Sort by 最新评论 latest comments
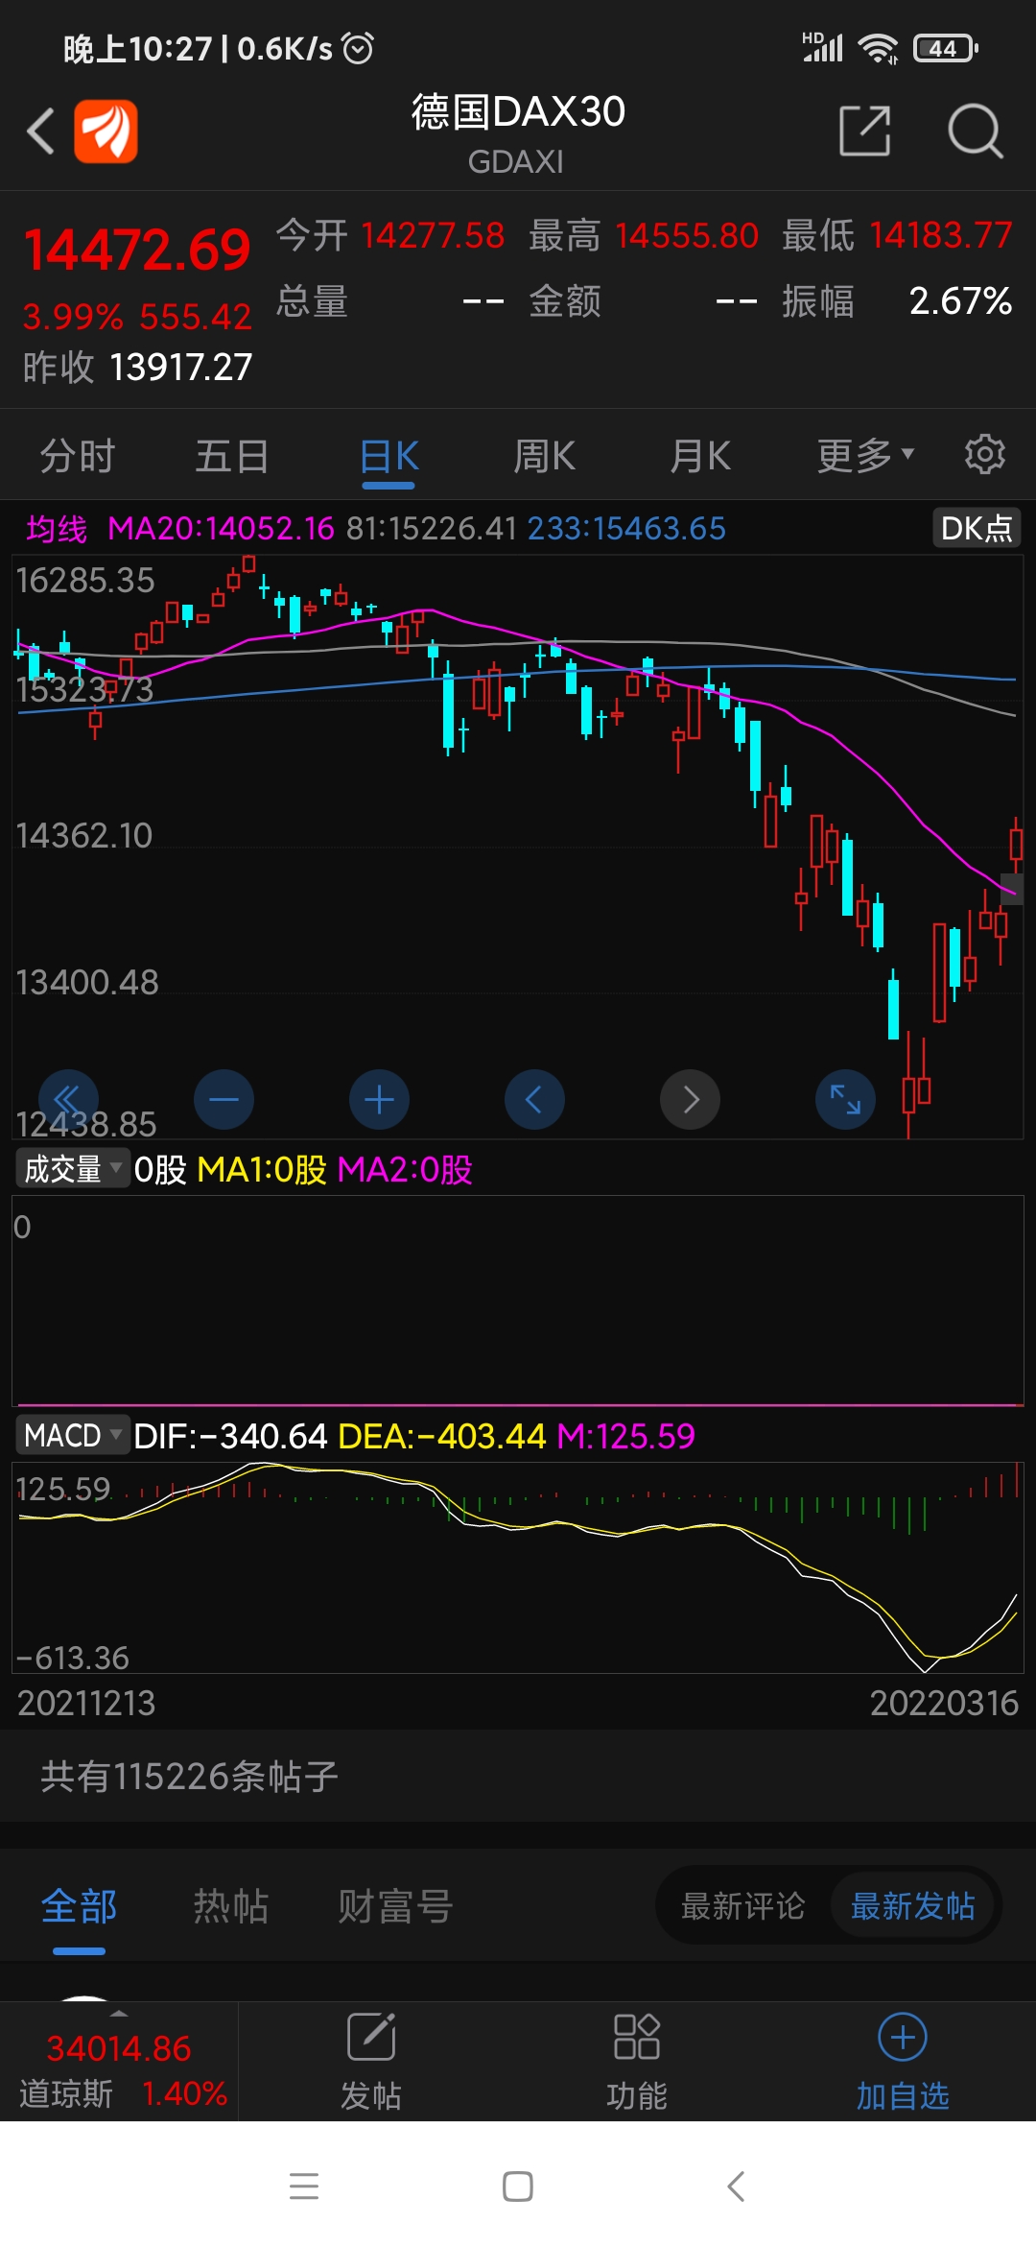Image resolution: width=1036 pixels, height=2246 pixels. point(742,1905)
